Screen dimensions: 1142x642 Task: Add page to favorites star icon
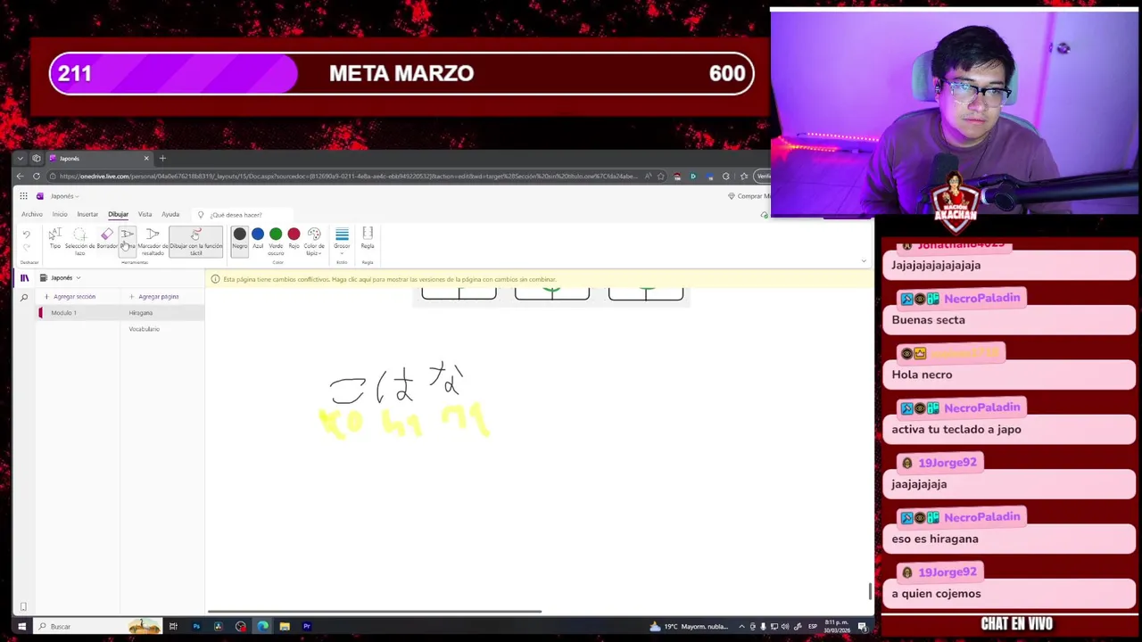660,177
